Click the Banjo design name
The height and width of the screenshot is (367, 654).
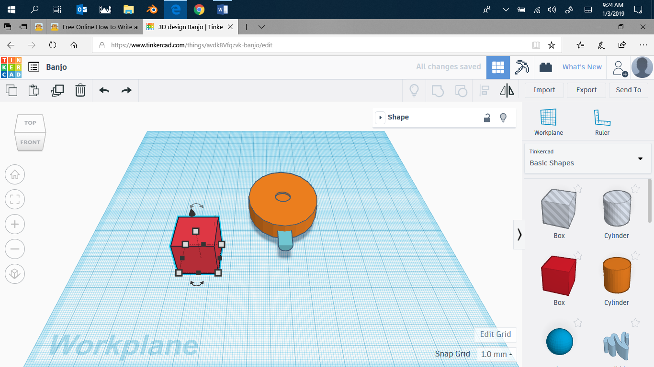[x=56, y=67]
